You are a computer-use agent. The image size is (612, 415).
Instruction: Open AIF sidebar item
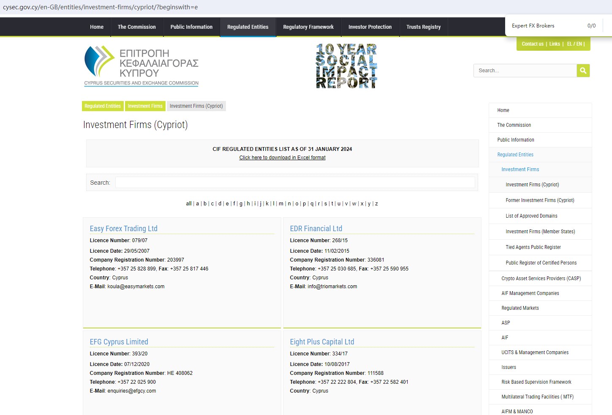pyautogui.click(x=540, y=338)
